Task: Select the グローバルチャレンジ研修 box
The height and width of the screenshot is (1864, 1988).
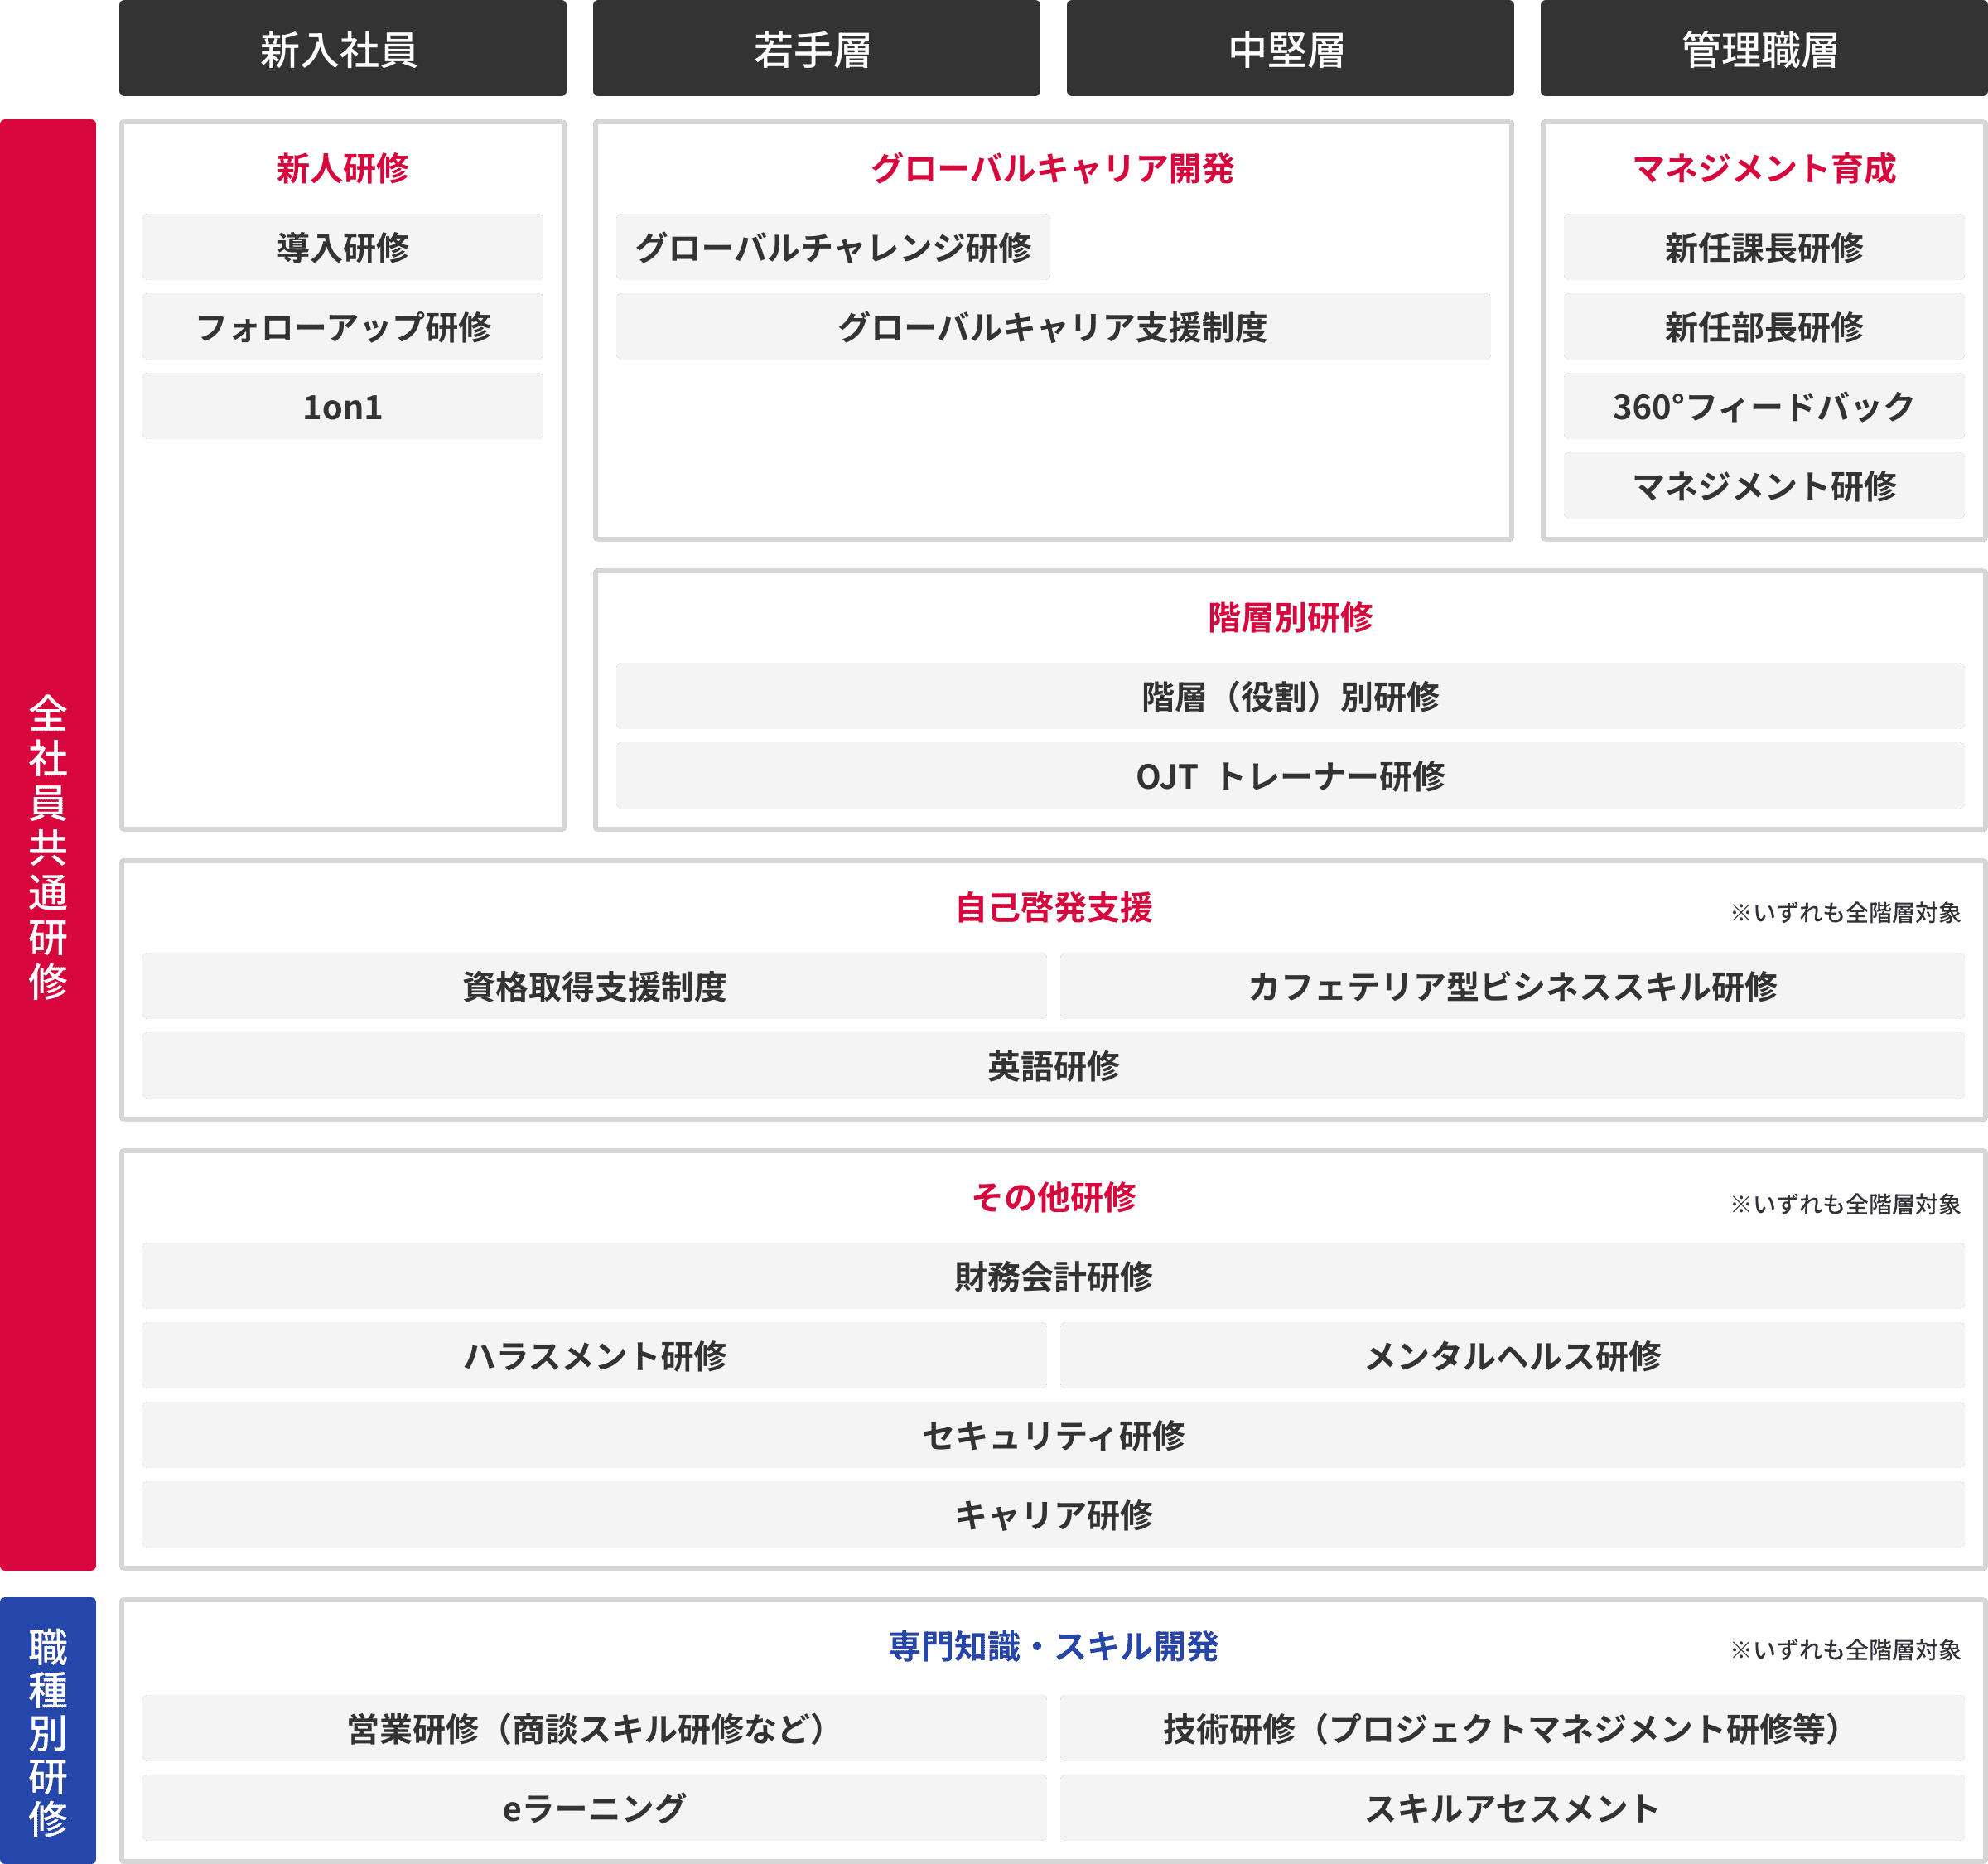Action: 833,247
